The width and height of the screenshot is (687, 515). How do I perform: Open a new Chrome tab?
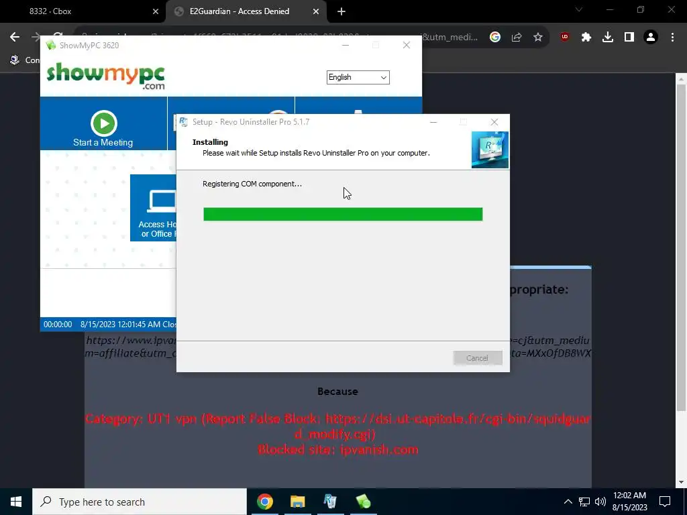coord(341,12)
